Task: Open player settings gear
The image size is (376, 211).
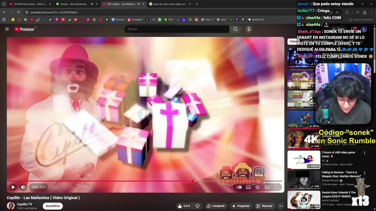Action: click(258, 187)
